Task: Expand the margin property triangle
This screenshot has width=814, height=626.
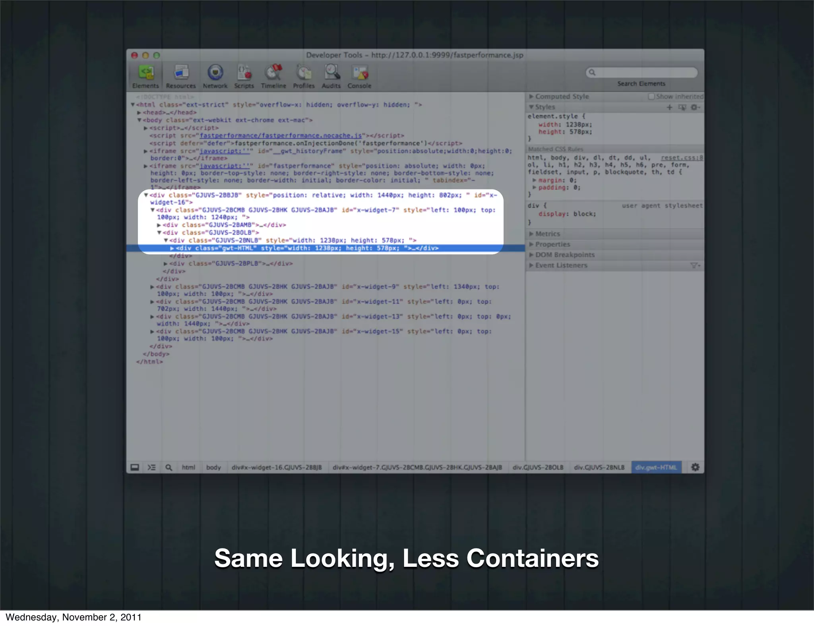Action: click(535, 180)
